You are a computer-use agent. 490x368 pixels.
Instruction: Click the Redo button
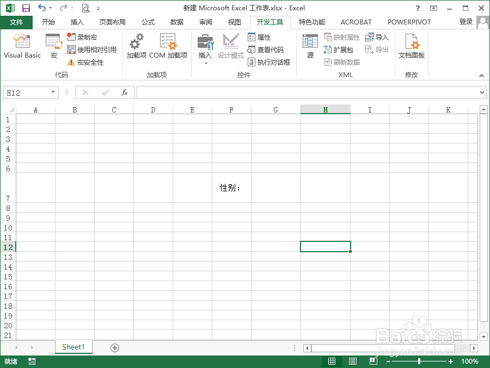[x=64, y=8]
